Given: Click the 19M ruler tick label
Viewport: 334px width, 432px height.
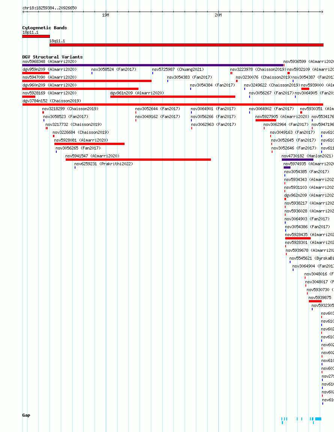Looking at the screenshot, I should coord(105,15).
